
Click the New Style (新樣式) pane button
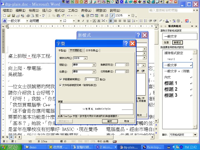pos(177,42)
